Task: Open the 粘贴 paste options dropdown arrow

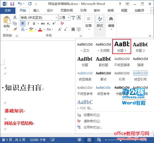Action: (x=7, y=30)
